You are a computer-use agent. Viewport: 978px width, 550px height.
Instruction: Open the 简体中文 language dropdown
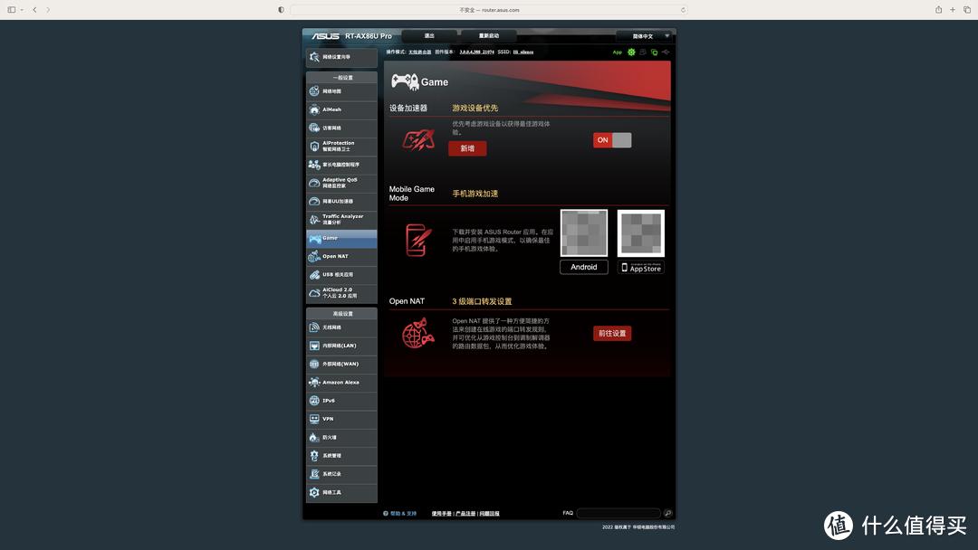[645, 36]
